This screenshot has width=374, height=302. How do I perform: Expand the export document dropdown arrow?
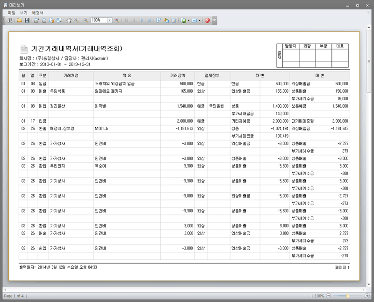point(188,21)
